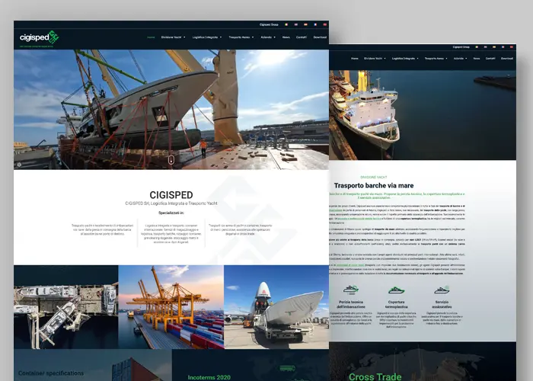This screenshot has height=381, width=533.
Task: Click the Copertura termoplastica boat icon
Action: point(397,290)
